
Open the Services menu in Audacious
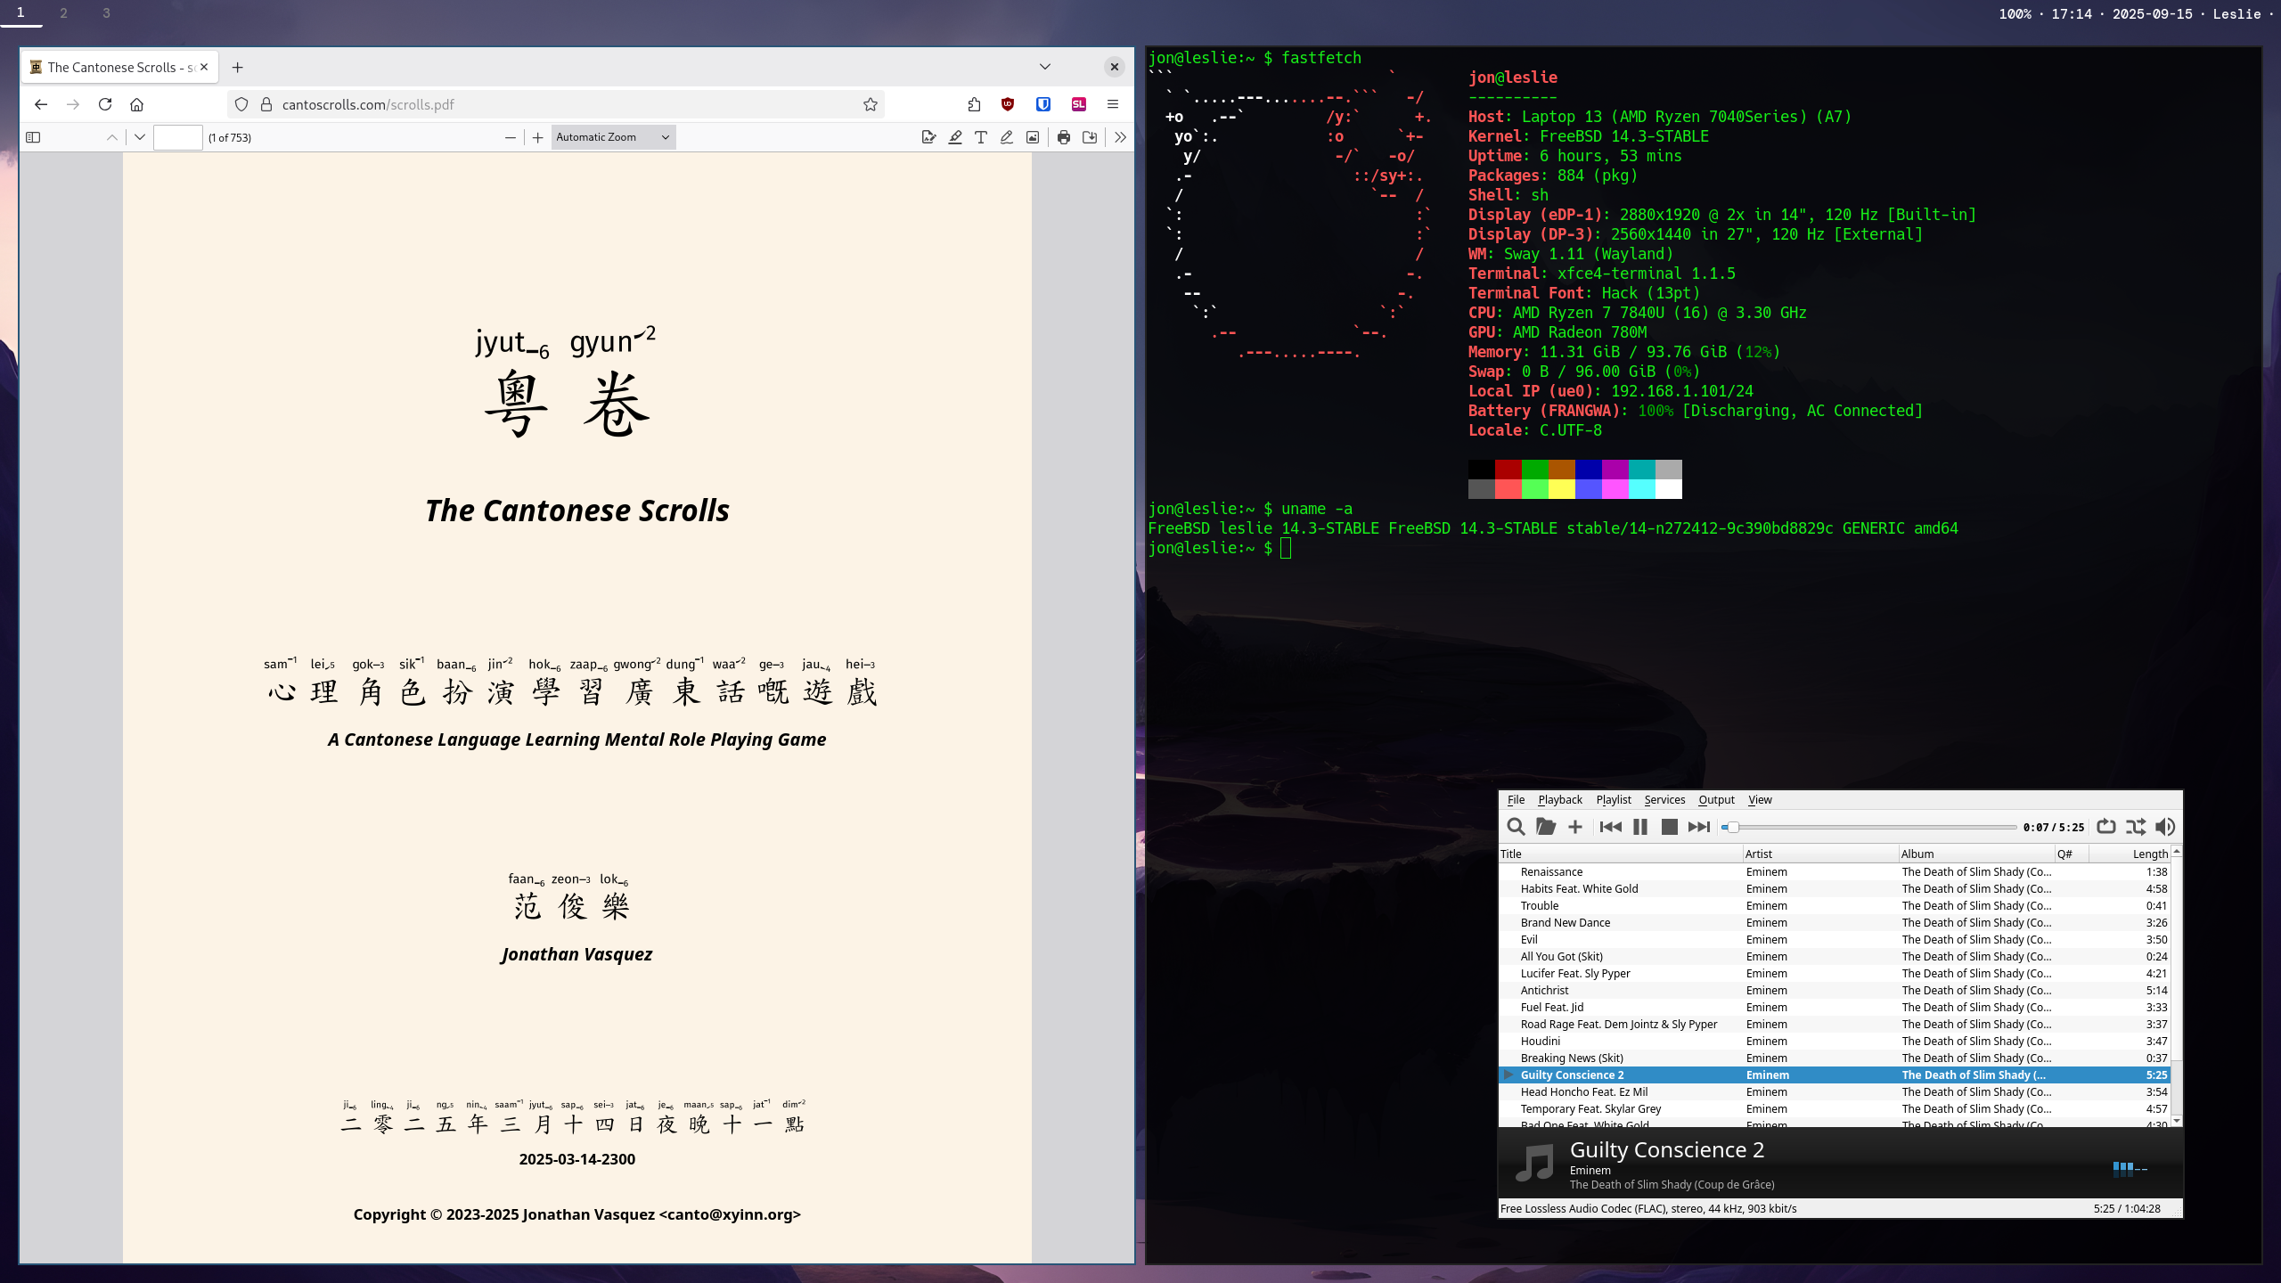[x=1664, y=800]
